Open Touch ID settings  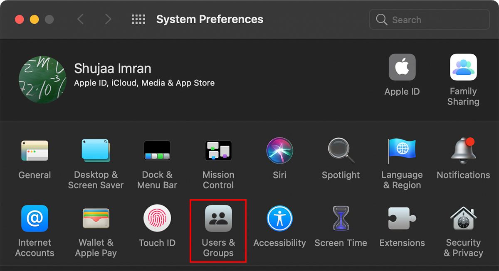pyautogui.click(x=157, y=218)
